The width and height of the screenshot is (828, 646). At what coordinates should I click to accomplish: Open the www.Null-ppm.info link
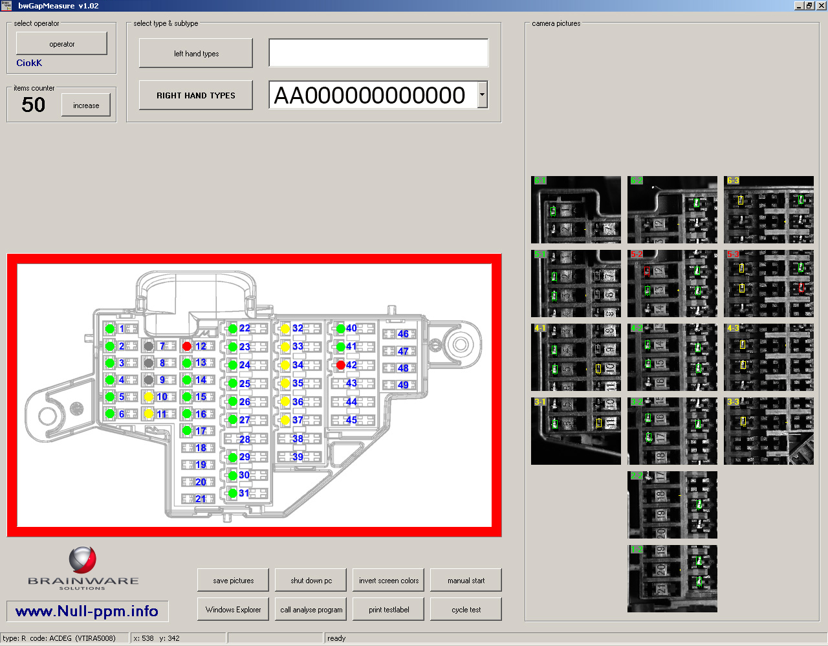(87, 611)
